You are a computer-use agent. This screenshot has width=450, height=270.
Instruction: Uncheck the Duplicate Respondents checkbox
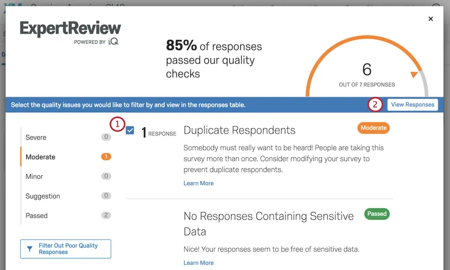(x=130, y=130)
